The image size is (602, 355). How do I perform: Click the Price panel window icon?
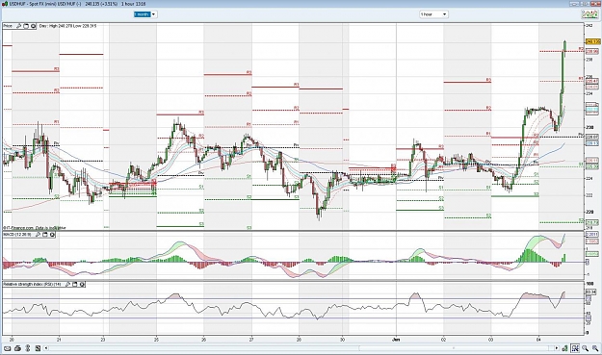pyautogui.click(x=26, y=26)
